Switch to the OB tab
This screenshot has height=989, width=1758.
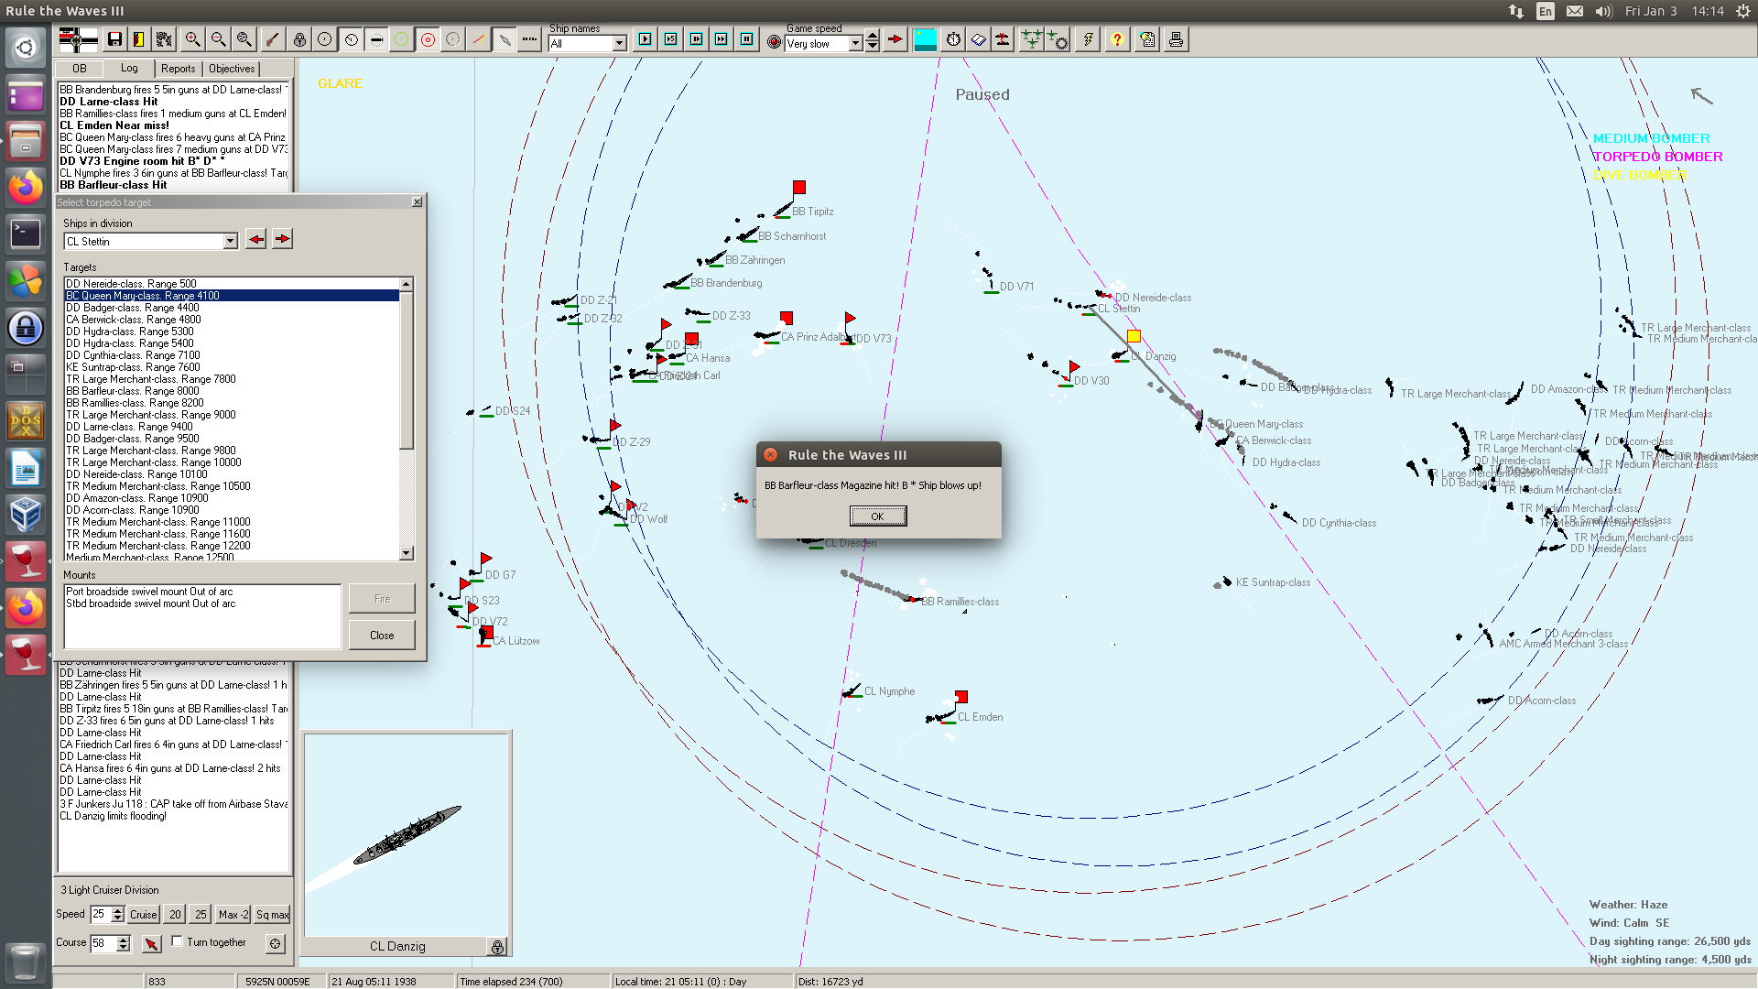tap(80, 69)
